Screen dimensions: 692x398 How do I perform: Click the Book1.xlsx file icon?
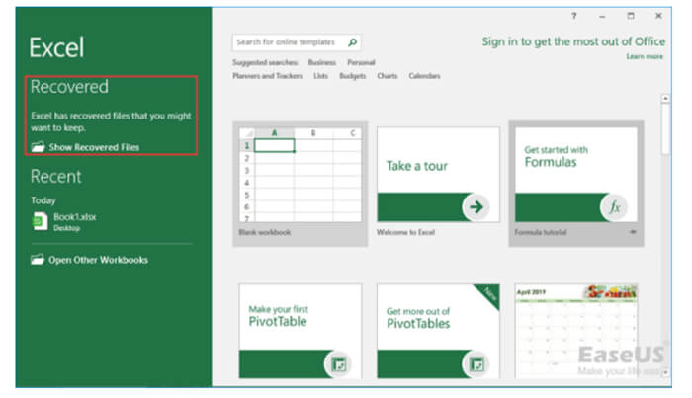pos(40,221)
